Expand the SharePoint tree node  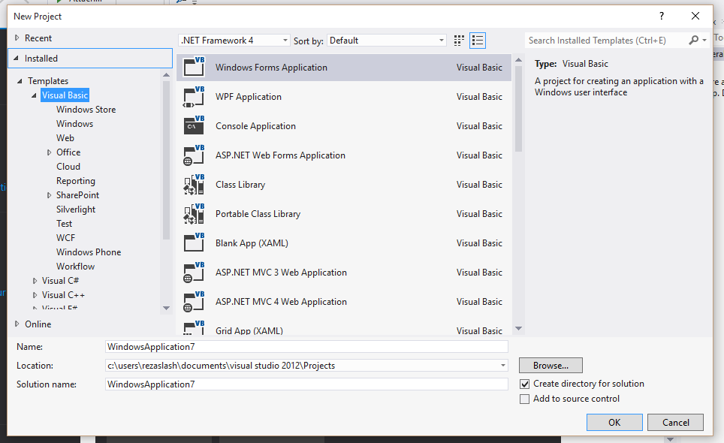point(49,195)
